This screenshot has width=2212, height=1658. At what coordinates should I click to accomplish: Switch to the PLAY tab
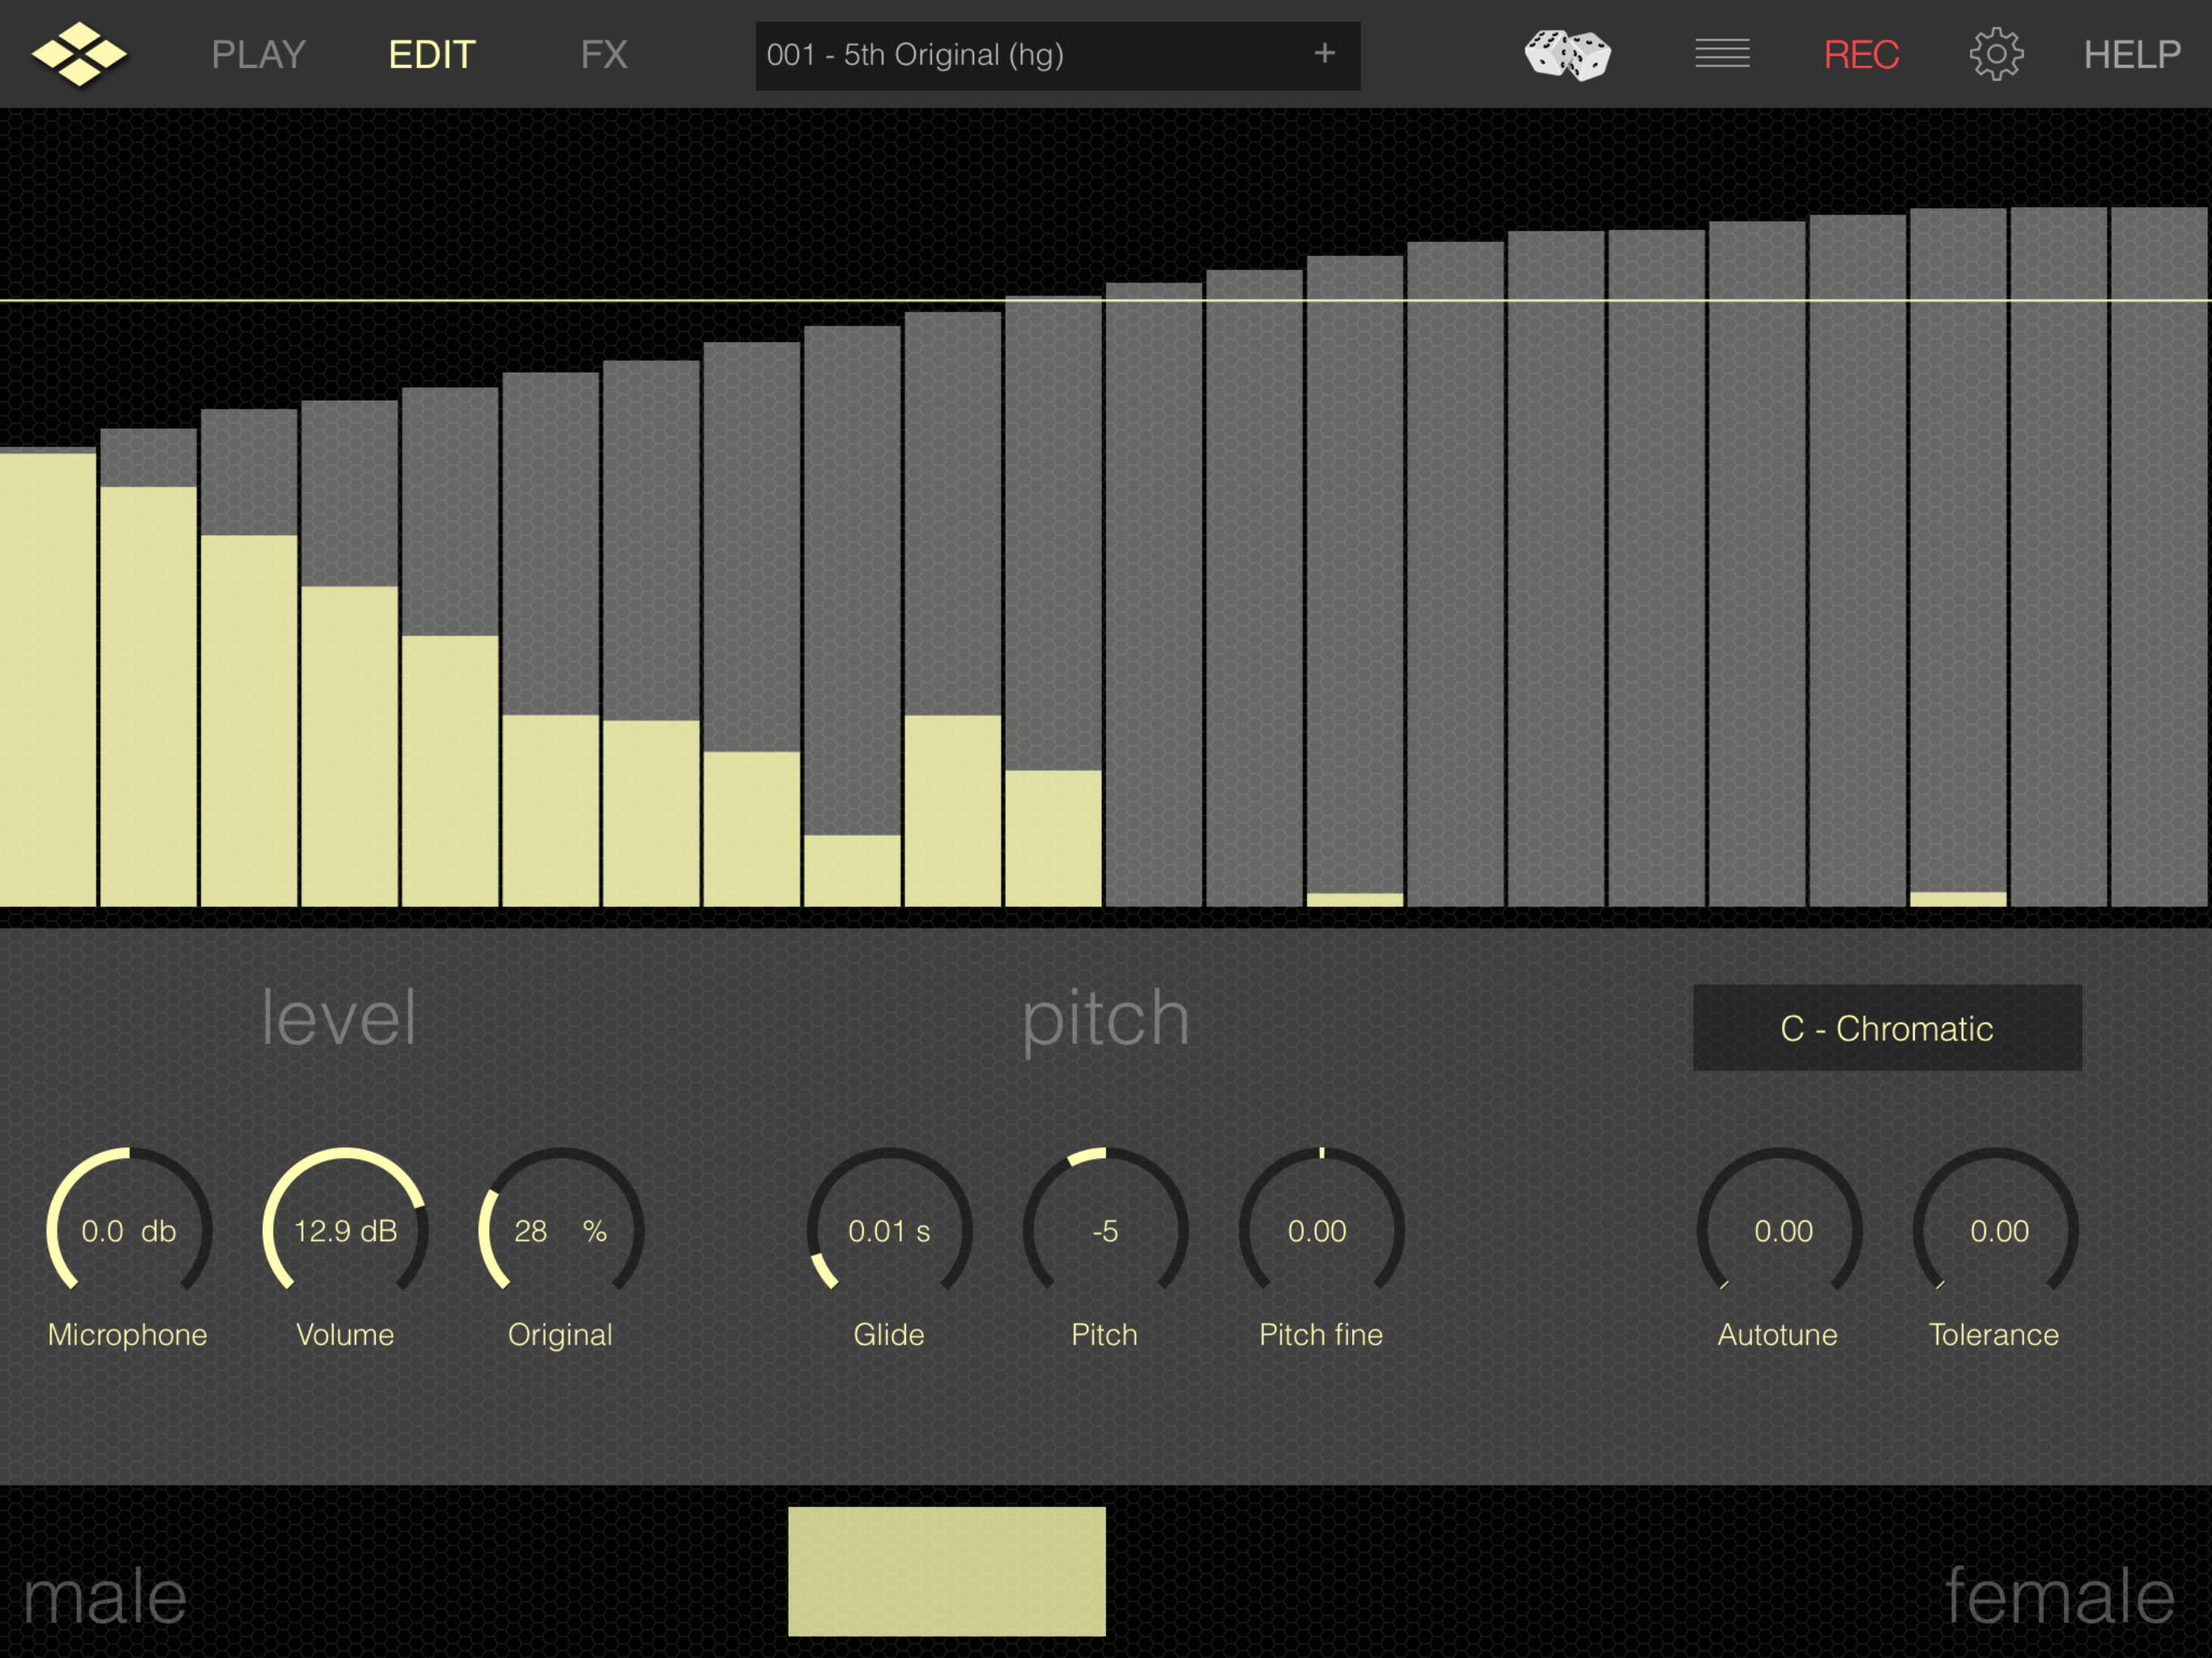[x=258, y=54]
